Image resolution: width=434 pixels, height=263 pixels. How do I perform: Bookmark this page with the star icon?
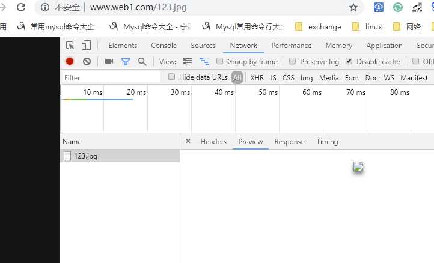point(353,7)
